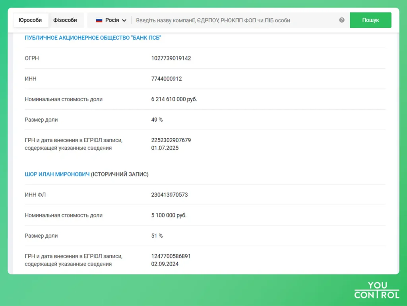407x306 pixels.
Task: Select the 49 % share value
Action: tap(157, 120)
